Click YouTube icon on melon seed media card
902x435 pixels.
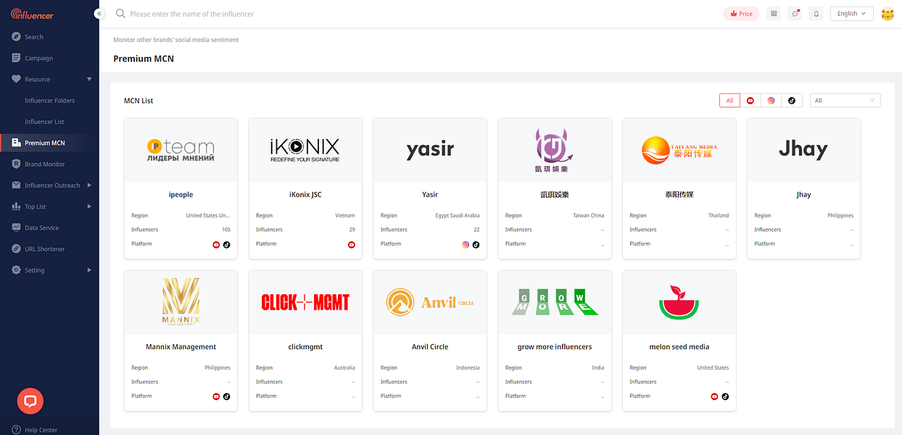pos(714,397)
